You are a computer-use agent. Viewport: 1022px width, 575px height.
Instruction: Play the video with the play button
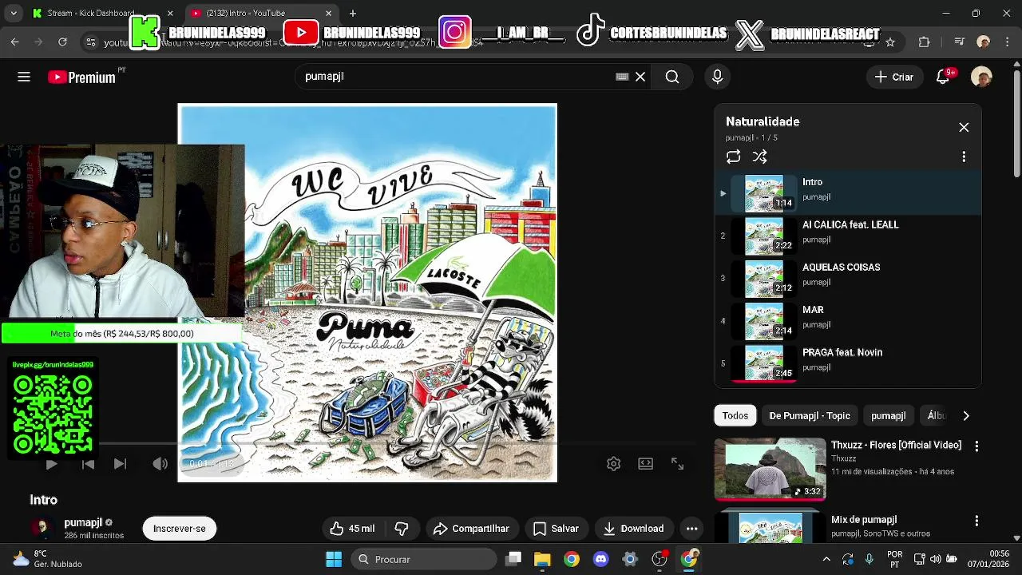51,464
